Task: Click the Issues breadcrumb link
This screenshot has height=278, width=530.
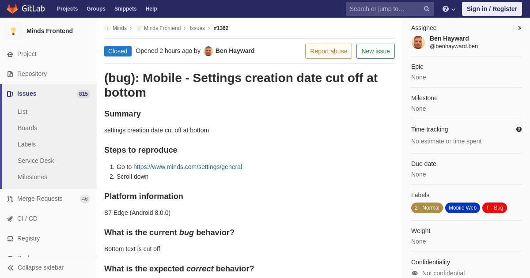Action: 197,28
